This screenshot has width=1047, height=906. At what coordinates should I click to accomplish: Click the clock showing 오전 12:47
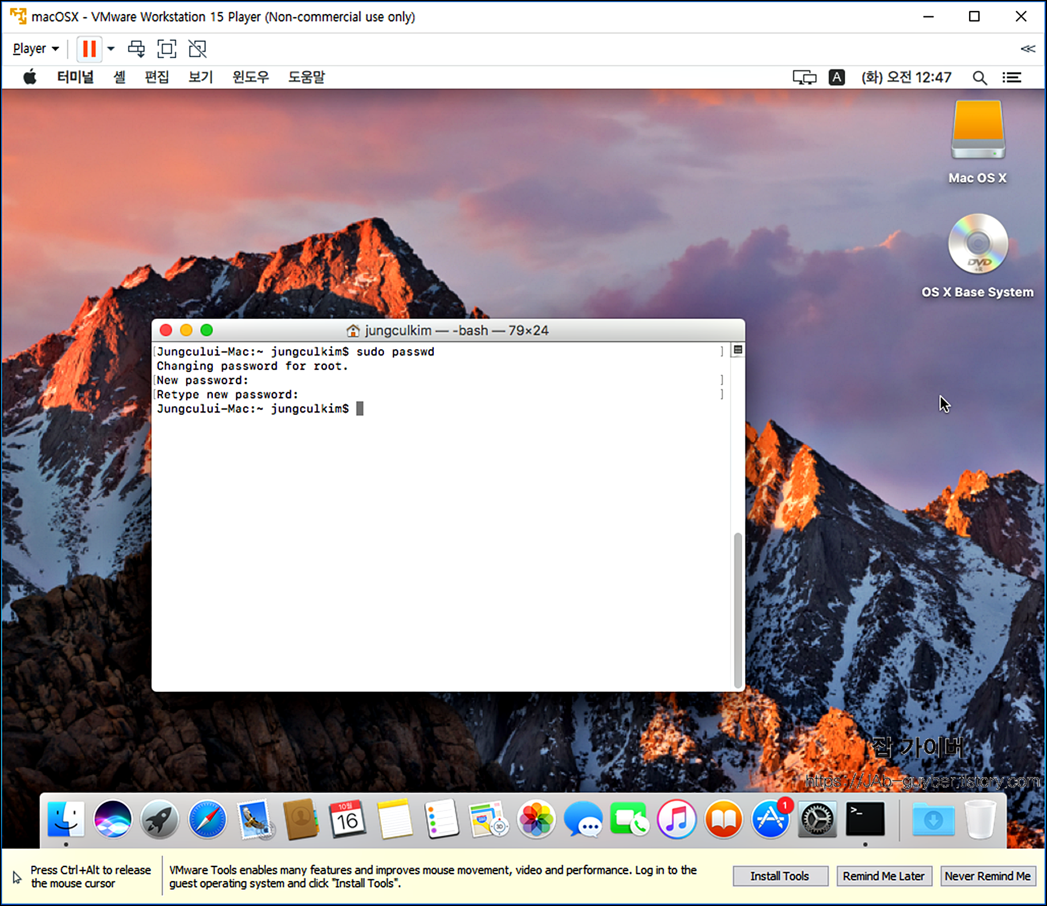click(906, 77)
